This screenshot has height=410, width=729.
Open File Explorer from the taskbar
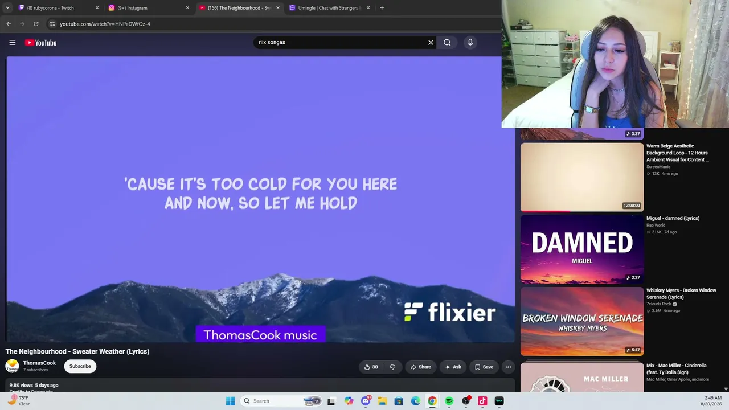[x=382, y=401]
